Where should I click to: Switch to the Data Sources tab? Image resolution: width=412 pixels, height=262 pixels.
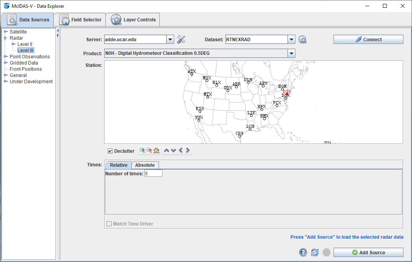28,20
